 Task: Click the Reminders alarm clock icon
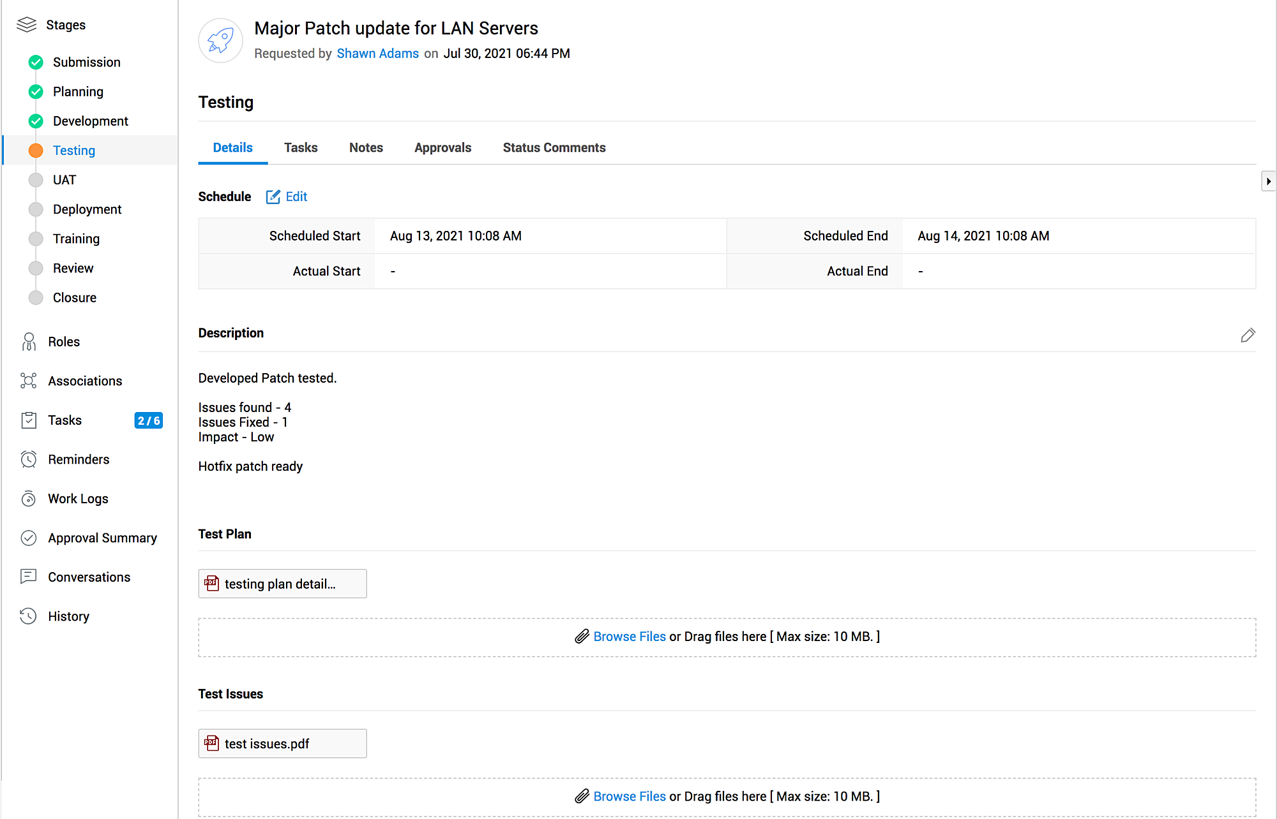[x=29, y=459]
